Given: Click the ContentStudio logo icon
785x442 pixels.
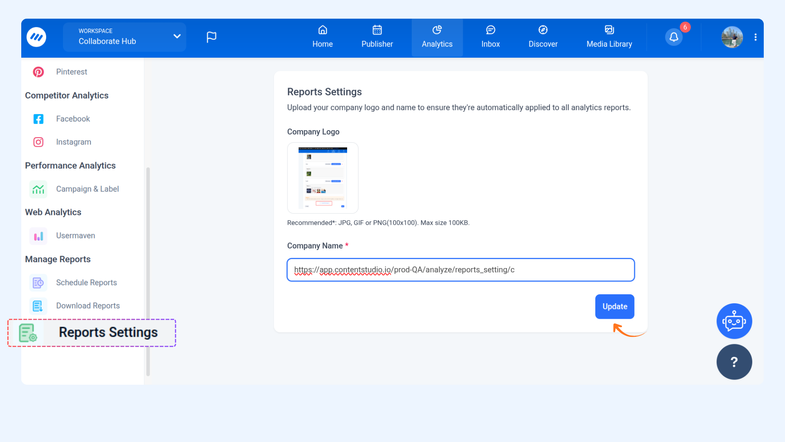Looking at the screenshot, I should [x=36, y=37].
